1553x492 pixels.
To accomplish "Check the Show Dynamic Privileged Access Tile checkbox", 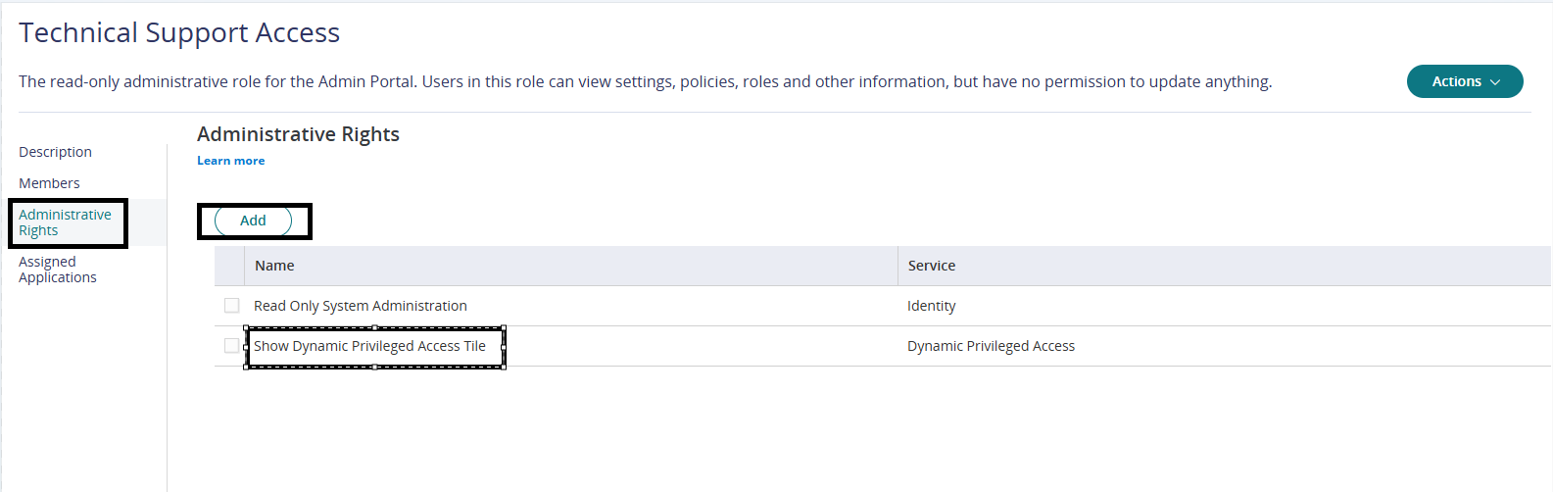I will [231, 346].
